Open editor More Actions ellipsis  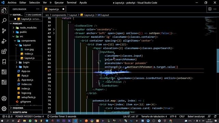point(215,9)
